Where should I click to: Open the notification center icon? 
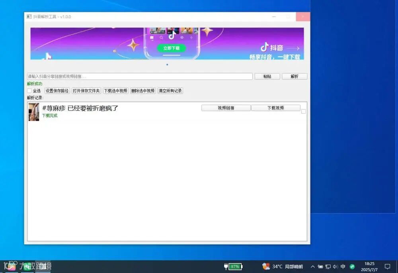pyautogui.click(x=387, y=266)
